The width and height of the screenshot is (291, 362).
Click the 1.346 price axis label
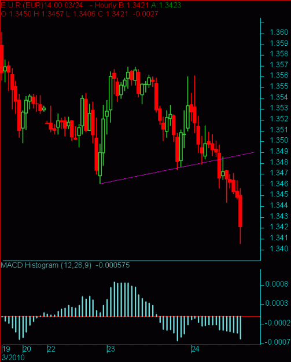point(279,184)
